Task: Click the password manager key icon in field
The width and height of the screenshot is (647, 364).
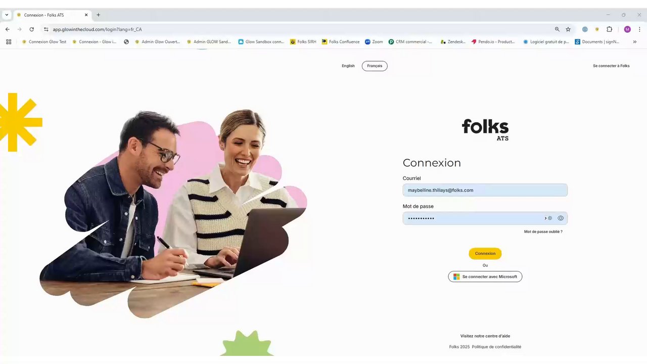Action: click(x=548, y=218)
